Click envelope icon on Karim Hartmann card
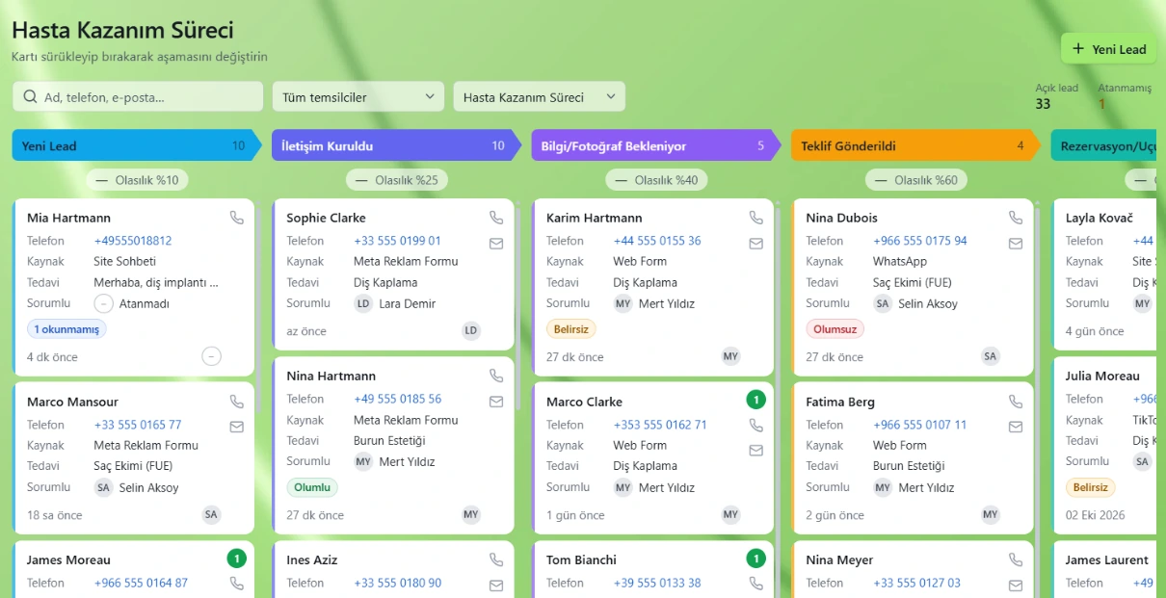 click(756, 244)
